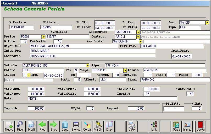The width and height of the screenshot is (211, 134).
Task: Click the Coef.rid.% field 43
Action: pyautogui.click(x=190, y=94)
